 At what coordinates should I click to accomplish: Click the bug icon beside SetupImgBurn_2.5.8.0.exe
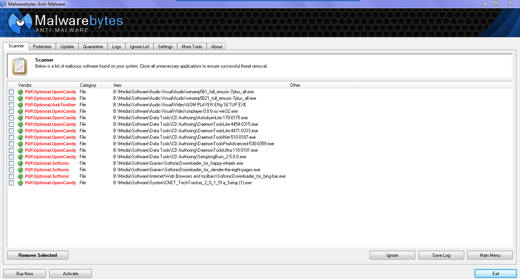pos(20,157)
